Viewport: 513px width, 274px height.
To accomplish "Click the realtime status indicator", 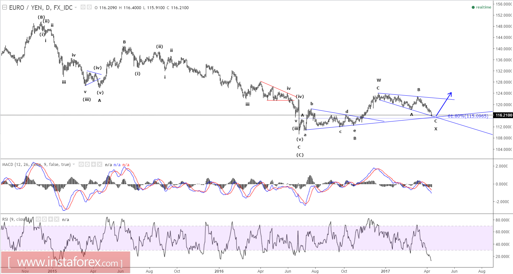I will (x=482, y=7).
